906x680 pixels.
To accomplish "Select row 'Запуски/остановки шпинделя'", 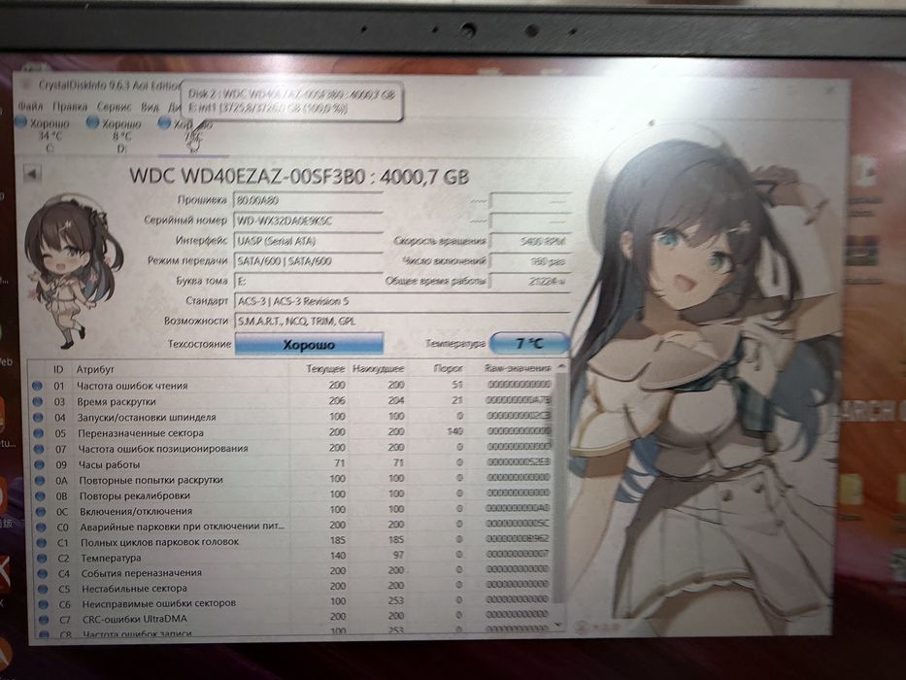I will coord(291,417).
